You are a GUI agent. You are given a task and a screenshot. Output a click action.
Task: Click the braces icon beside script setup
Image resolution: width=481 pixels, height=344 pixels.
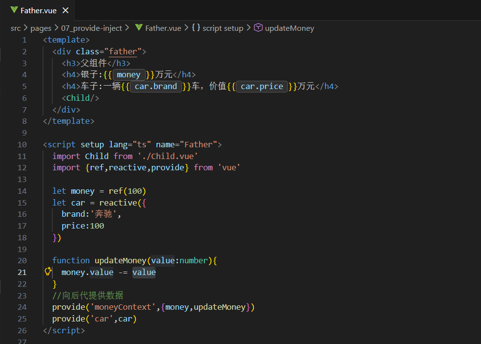point(196,27)
